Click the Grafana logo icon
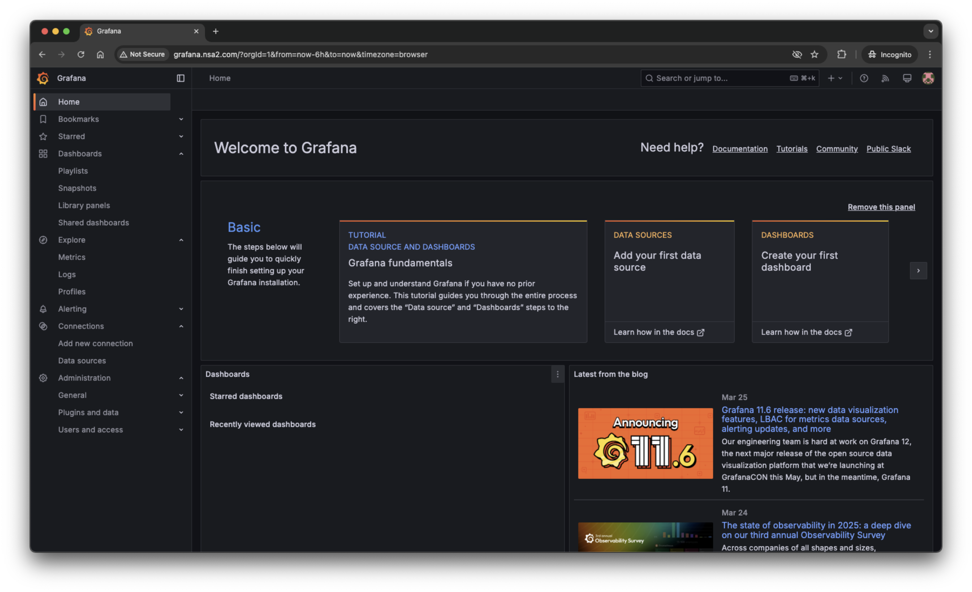This screenshot has width=972, height=592. click(43, 78)
